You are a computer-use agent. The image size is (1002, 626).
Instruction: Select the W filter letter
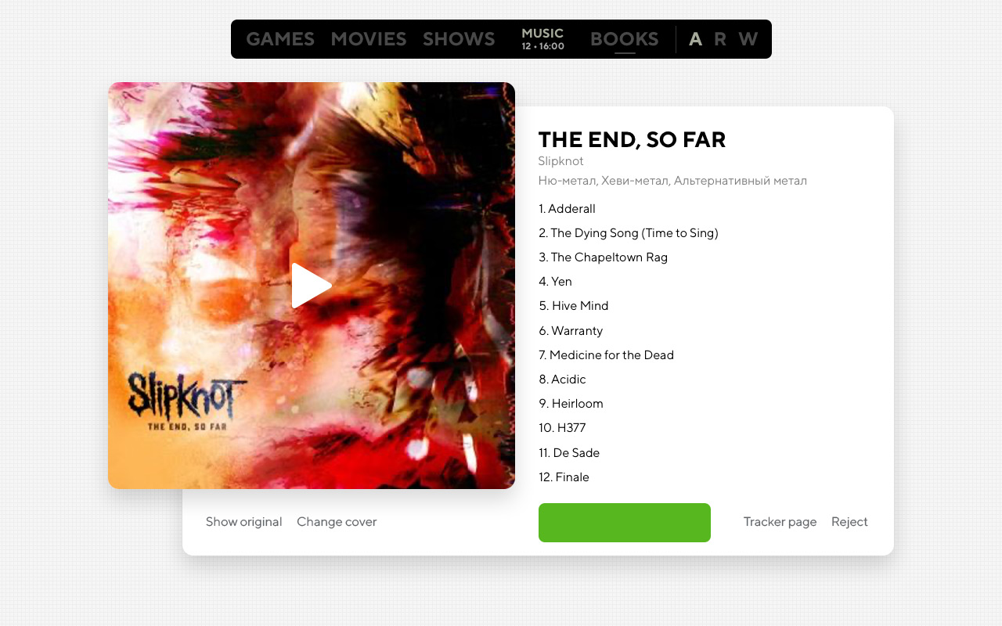pyautogui.click(x=748, y=39)
